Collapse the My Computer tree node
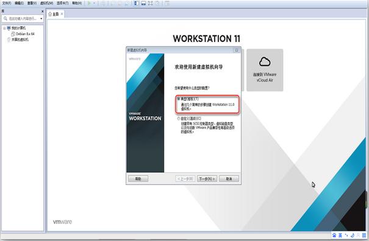Screen dimensions: 369x241 click(4, 28)
